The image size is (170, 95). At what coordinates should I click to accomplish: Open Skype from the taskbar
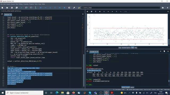click(x=90, y=93)
